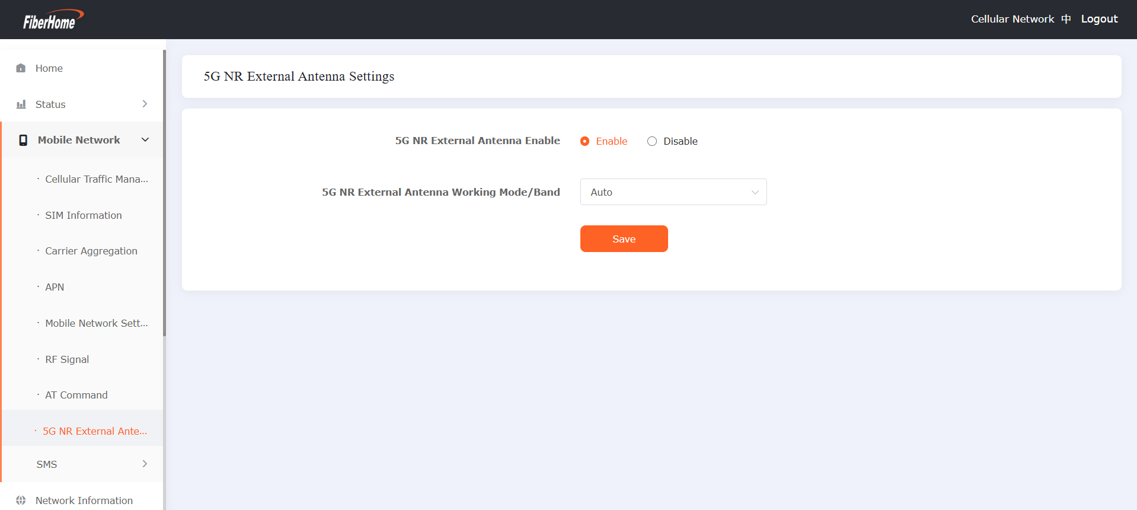
Task: Switch language with the 中 icon
Action: 1066,19
